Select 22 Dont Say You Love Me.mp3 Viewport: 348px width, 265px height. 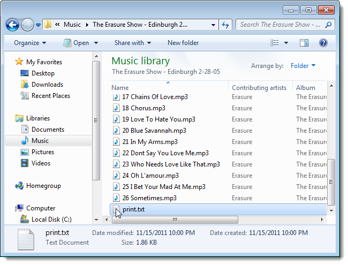point(165,153)
